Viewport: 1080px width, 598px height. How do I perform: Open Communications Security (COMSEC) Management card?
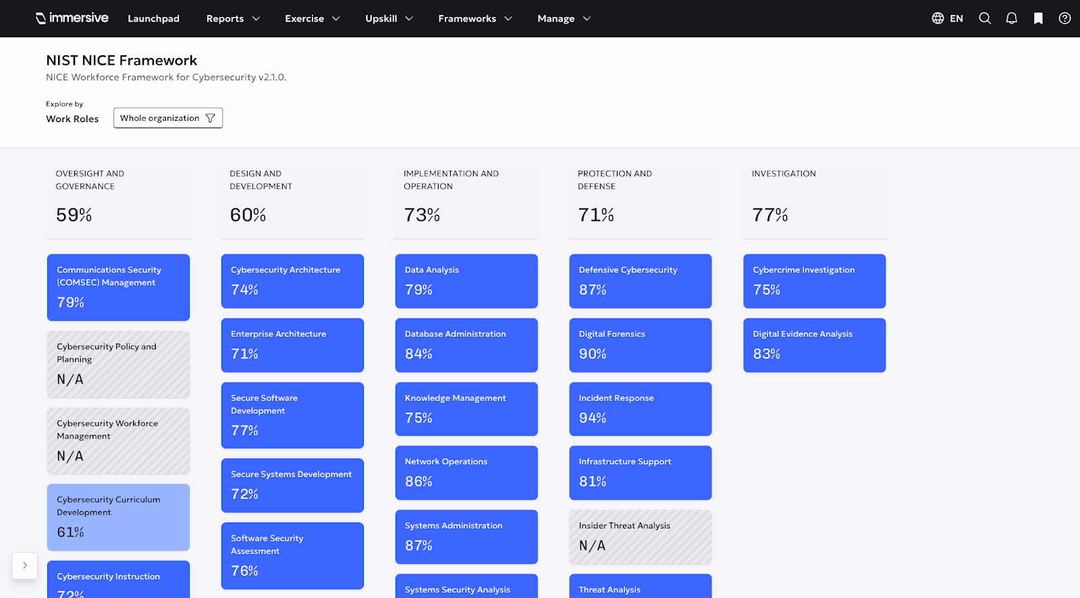118,288
